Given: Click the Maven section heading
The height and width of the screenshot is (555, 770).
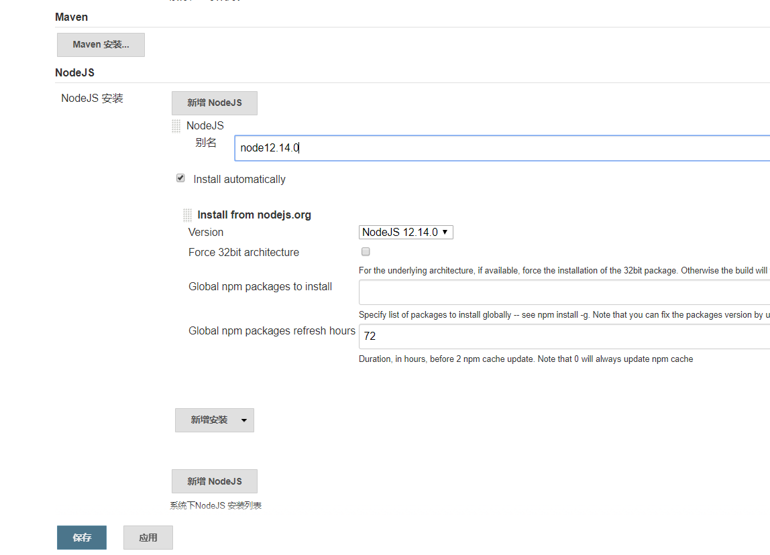Looking at the screenshot, I should (71, 17).
